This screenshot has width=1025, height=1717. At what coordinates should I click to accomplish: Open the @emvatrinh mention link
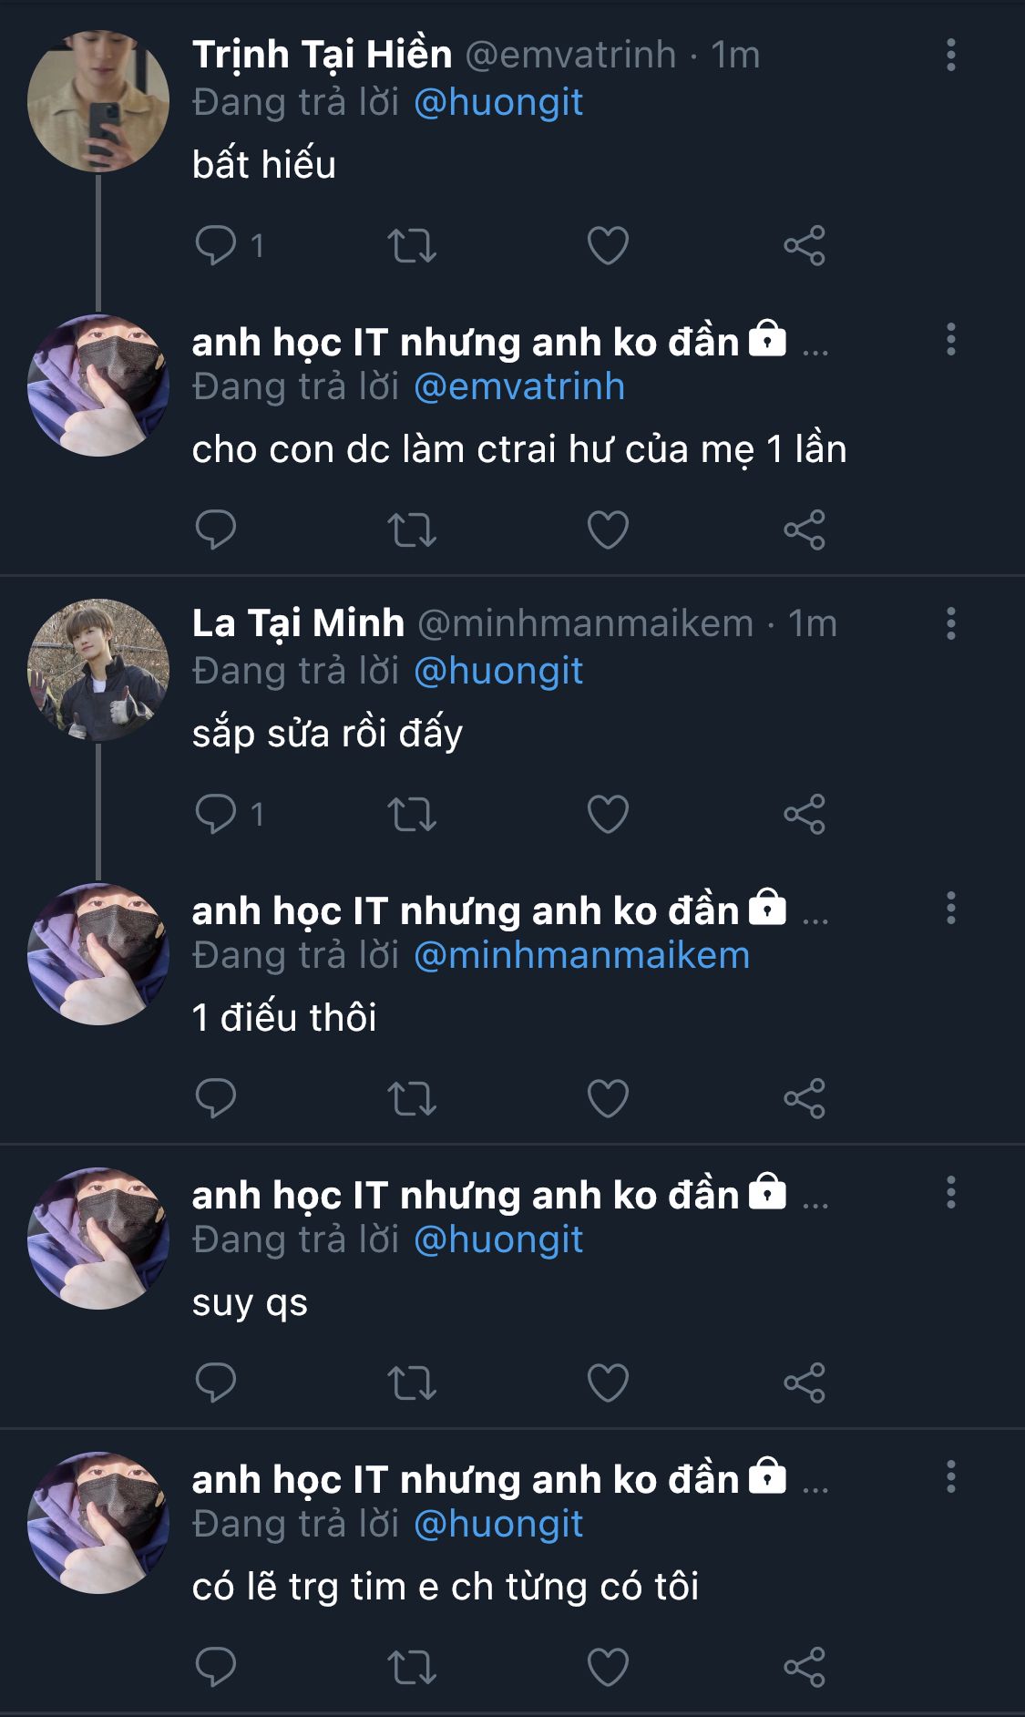(519, 387)
